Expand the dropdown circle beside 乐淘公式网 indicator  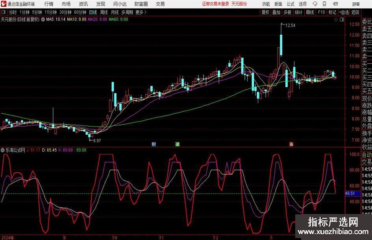pos(3,150)
